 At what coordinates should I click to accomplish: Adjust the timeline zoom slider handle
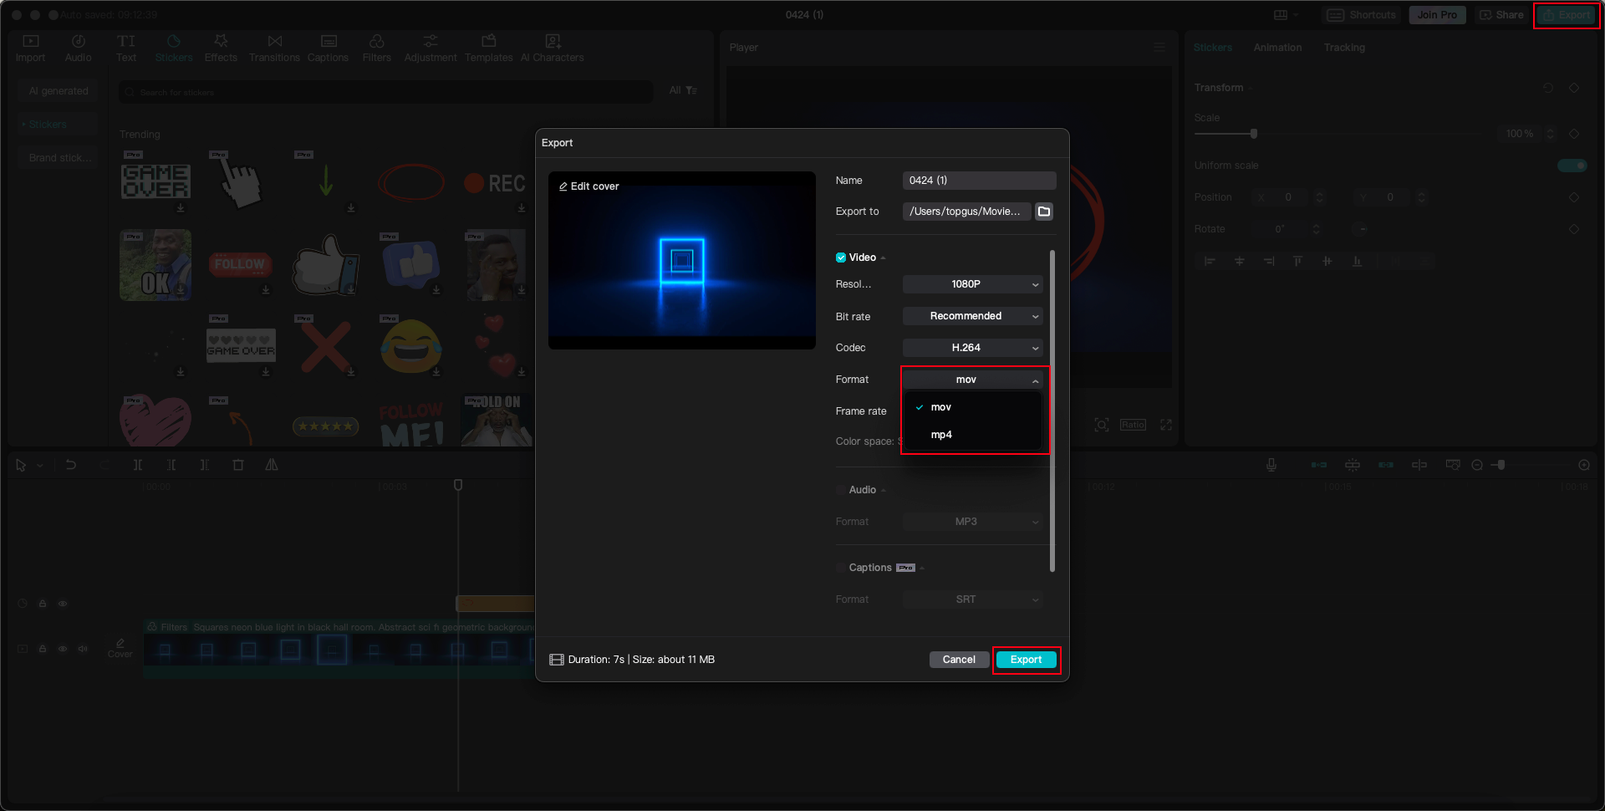[x=1501, y=465]
